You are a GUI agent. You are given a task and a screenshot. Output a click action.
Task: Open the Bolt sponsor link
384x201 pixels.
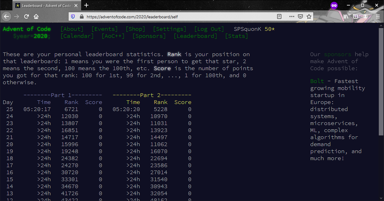point(317,81)
